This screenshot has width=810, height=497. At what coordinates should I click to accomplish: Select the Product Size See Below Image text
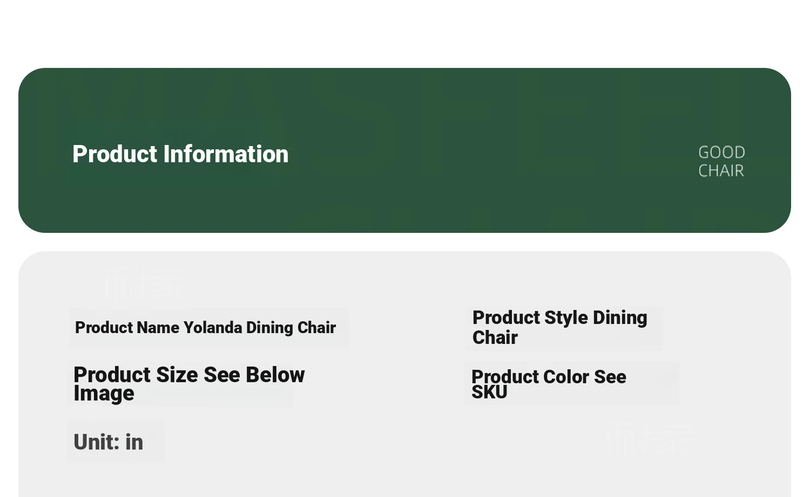[189, 384]
